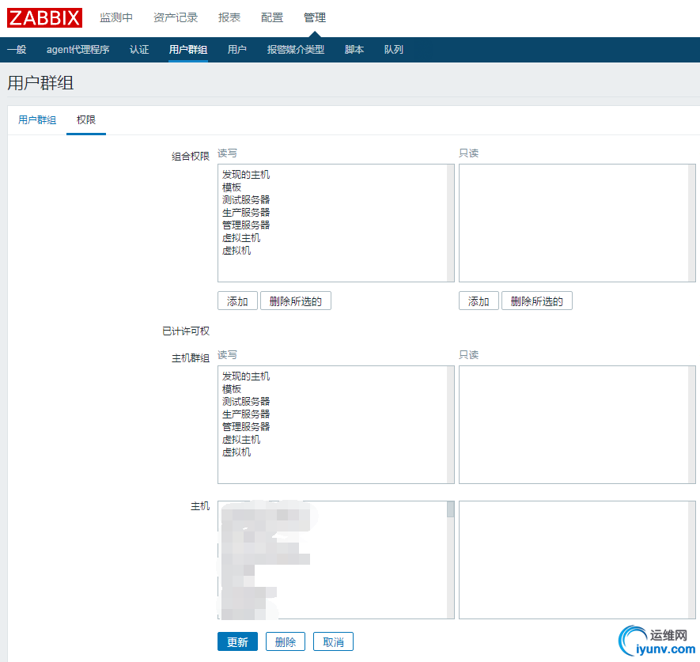Select 虚拟机 in 组合权限 read-write list
This screenshot has height=662, width=700.
coord(236,251)
